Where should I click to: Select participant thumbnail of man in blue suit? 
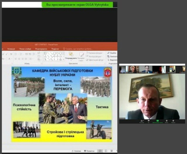coord(146,69)
